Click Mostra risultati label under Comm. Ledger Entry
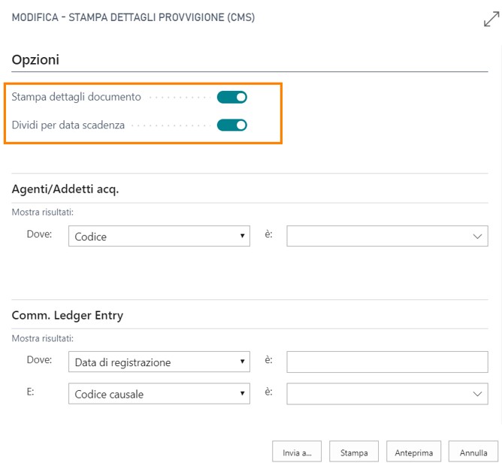Screen dimensions: 502x469 pyautogui.click(x=42, y=339)
